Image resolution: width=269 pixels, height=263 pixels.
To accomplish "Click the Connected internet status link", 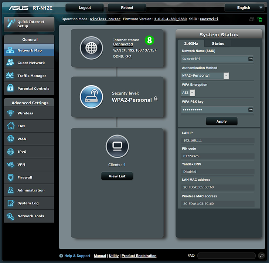I will (123, 44).
